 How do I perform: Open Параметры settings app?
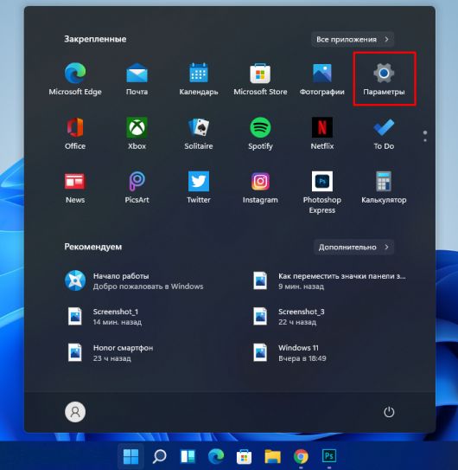tap(384, 79)
